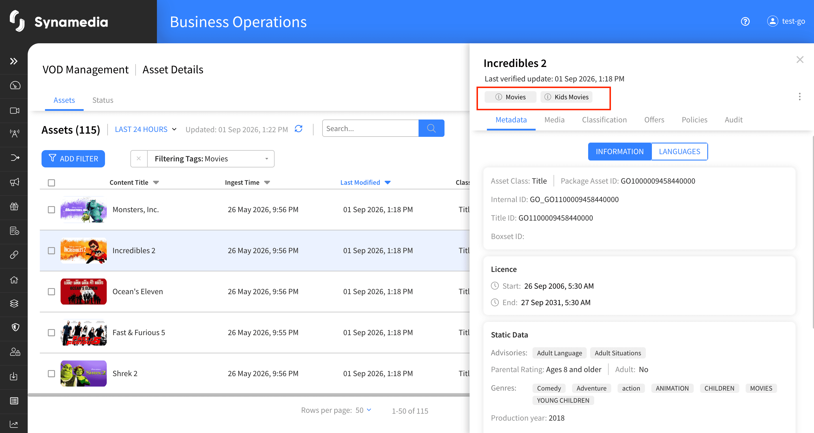This screenshot has height=433, width=814.
Task: Remove the Filtering Tags filter
Action: point(139,159)
